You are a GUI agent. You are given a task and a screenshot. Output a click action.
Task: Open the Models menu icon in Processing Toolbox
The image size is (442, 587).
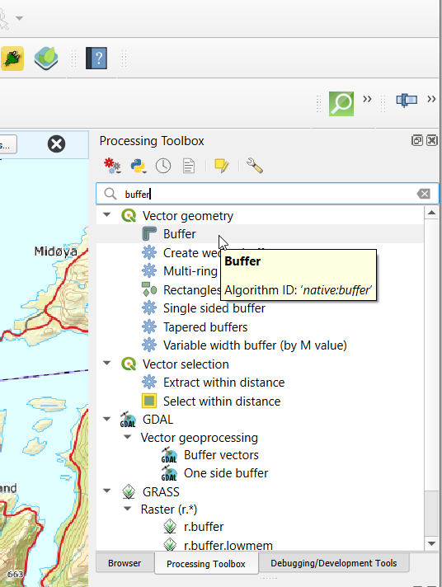tap(112, 166)
